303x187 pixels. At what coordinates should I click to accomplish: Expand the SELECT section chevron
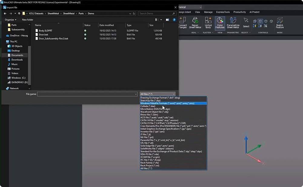point(250,32)
